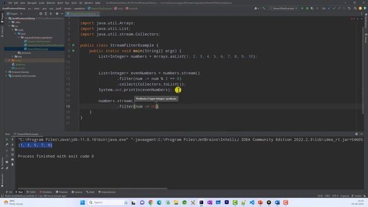Hide the Run panel with minus icon
This screenshot has width=368, height=207.
[x=362, y=134]
